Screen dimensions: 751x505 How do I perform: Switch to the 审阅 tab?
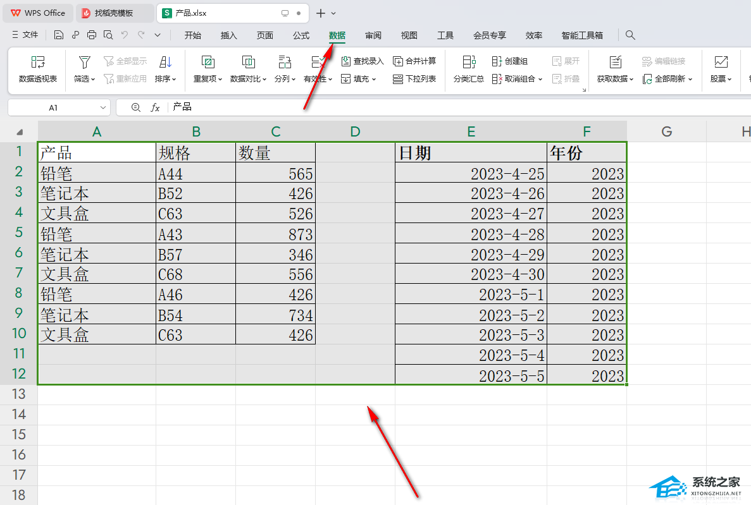click(x=373, y=35)
